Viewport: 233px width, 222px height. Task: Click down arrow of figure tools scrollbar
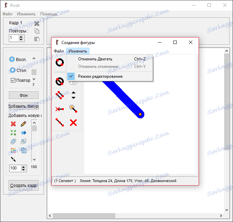[34, 160]
